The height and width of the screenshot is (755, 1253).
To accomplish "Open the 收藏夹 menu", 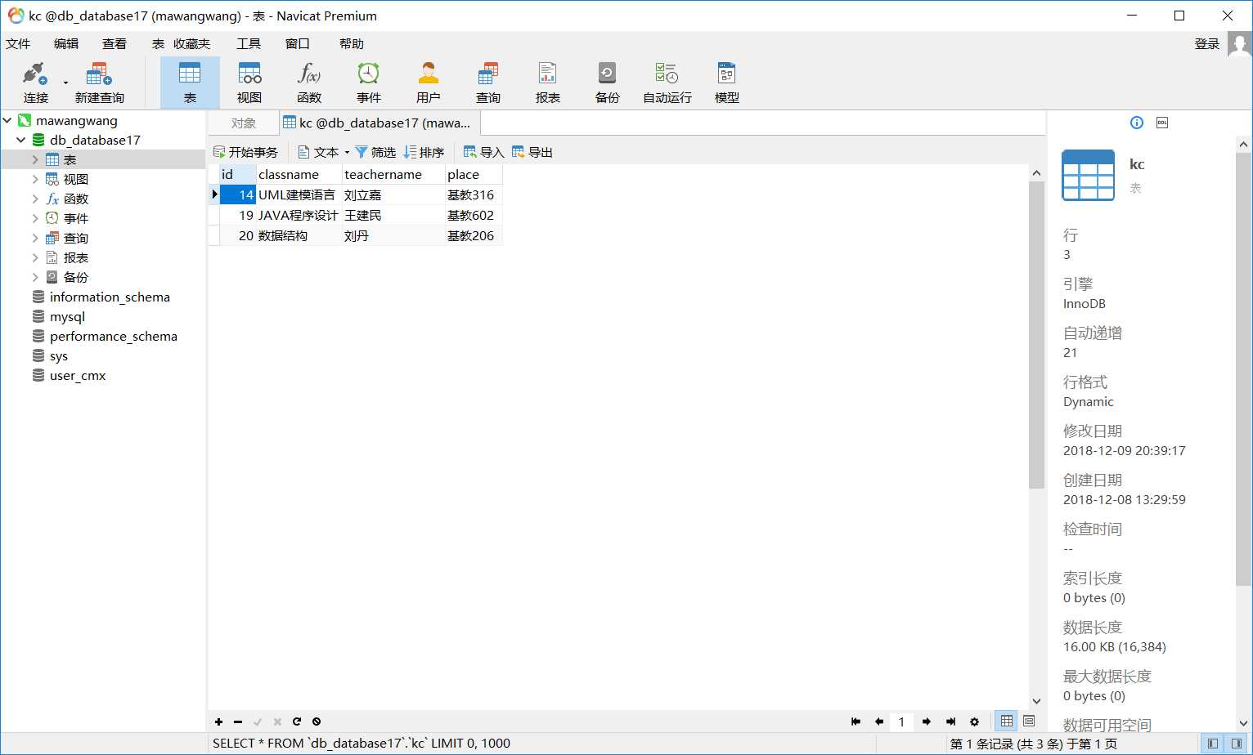I will [191, 43].
